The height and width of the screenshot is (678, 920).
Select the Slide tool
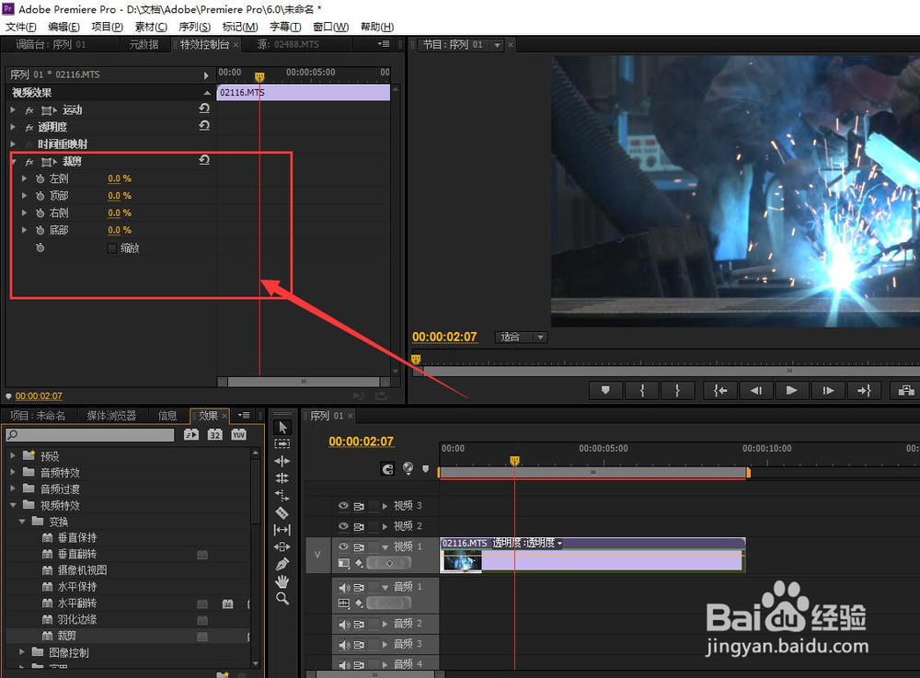tap(282, 546)
